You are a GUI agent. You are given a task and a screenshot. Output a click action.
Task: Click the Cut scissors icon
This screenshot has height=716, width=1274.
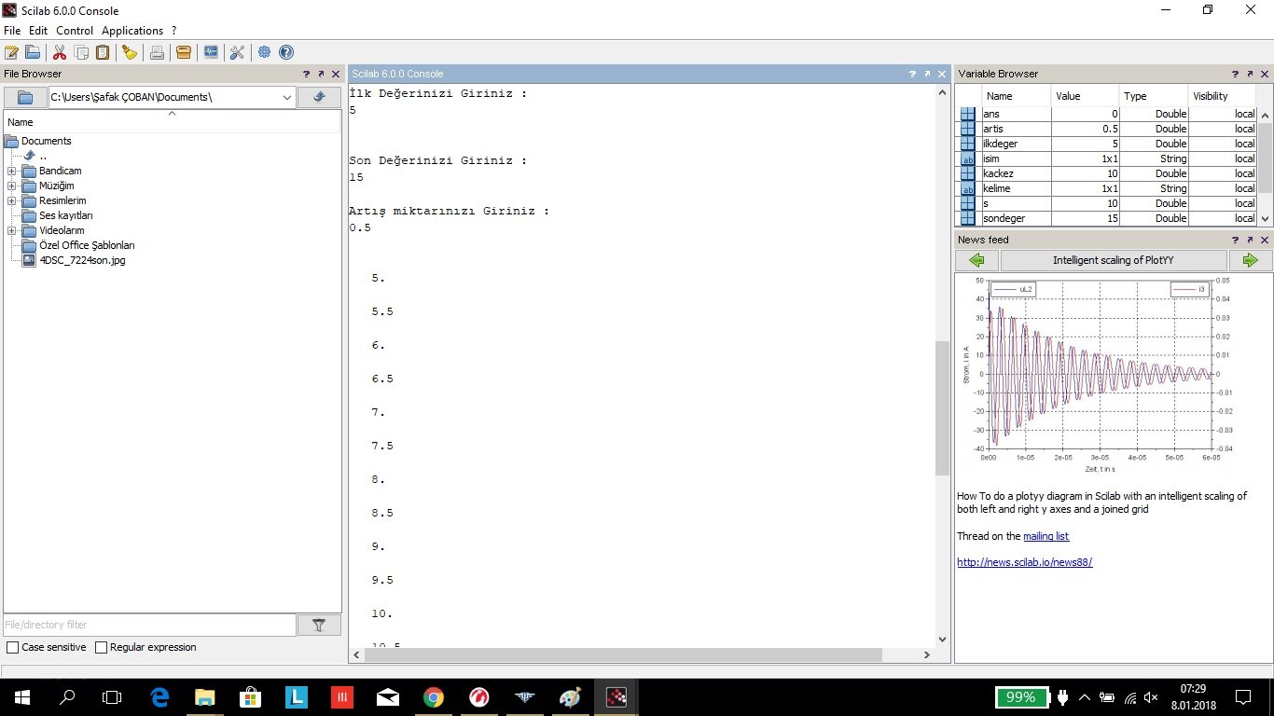[x=60, y=52]
